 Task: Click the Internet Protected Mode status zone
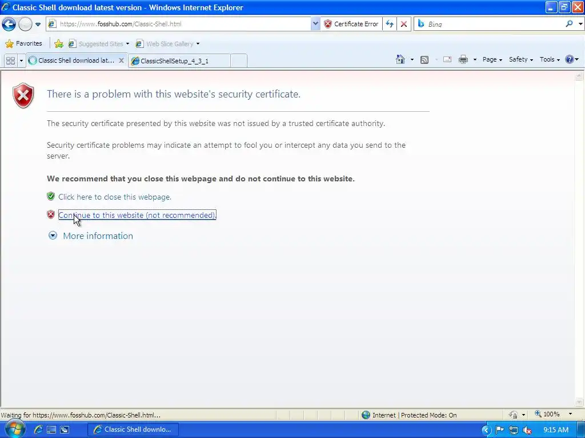pos(409,415)
